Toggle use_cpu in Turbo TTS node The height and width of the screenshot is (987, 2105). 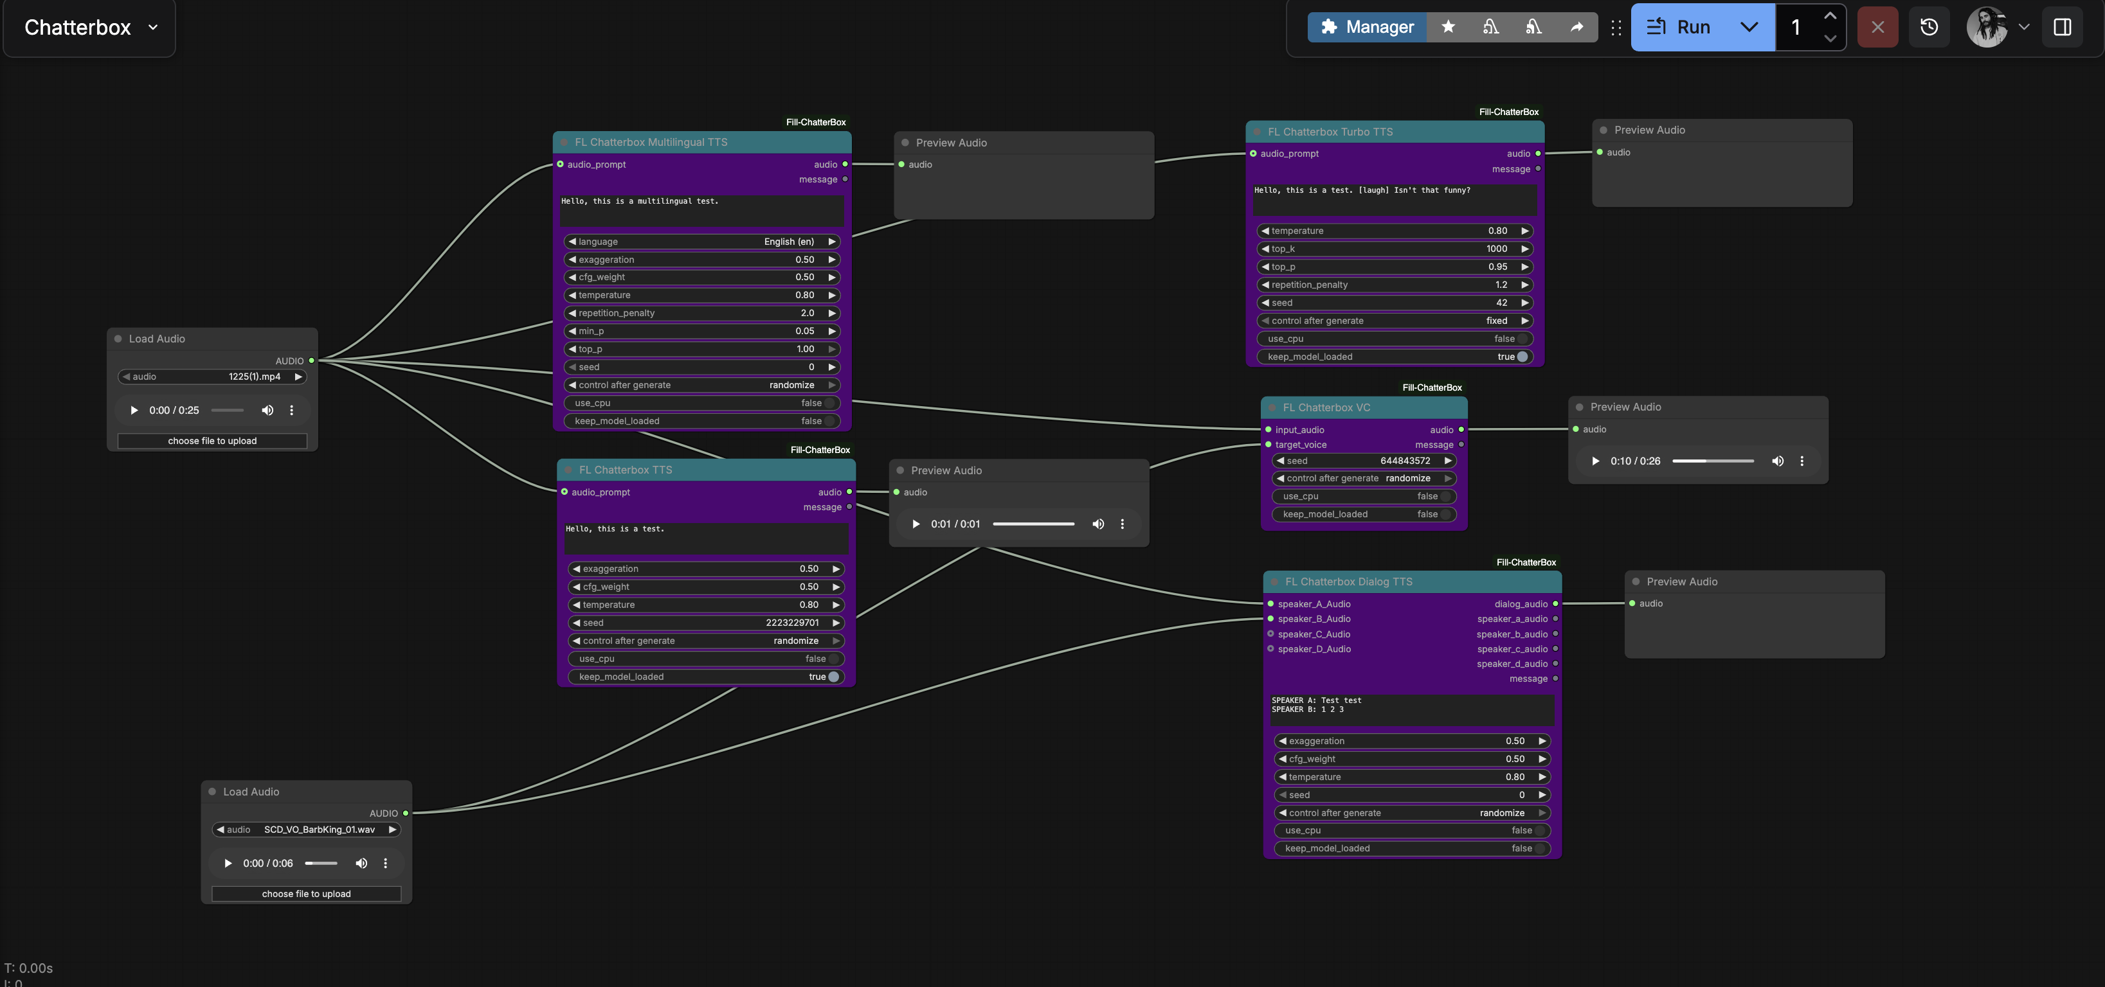[x=1395, y=339]
